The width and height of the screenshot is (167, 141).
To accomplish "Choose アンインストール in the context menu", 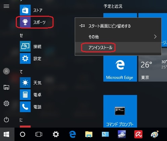I will coord(118,47).
